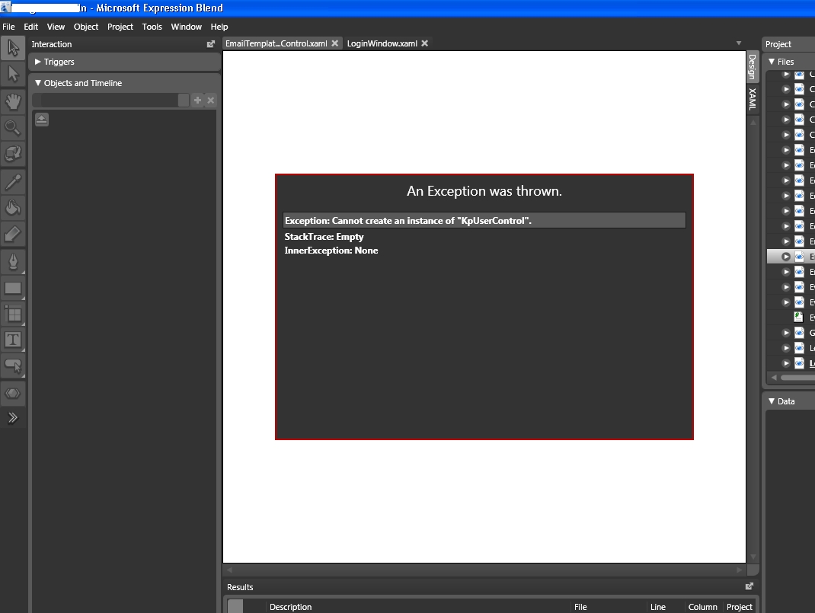Image resolution: width=815 pixels, height=613 pixels.
Task: Click the Results panel title
Action: pos(240,587)
